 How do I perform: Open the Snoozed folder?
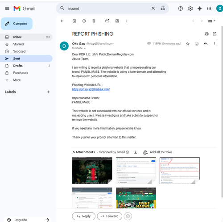pyautogui.click(x=26, y=51)
